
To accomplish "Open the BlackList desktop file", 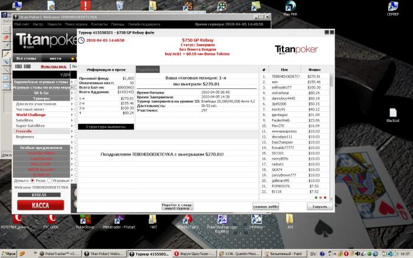I will (x=393, y=115).
